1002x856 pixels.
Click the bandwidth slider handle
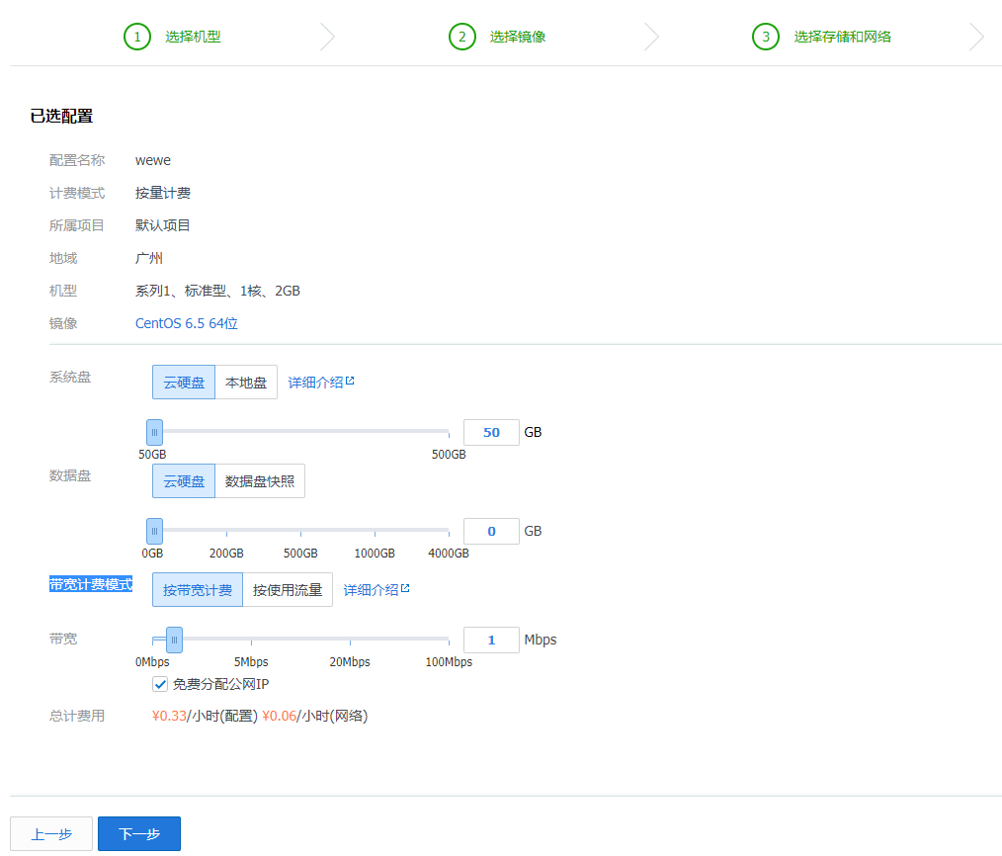[175, 640]
